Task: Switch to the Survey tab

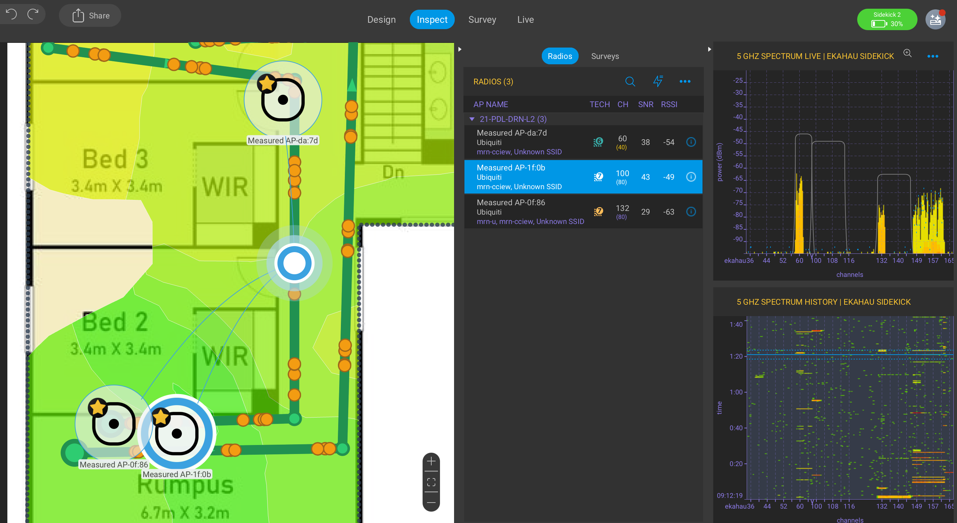Action: pos(482,20)
